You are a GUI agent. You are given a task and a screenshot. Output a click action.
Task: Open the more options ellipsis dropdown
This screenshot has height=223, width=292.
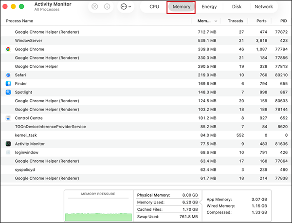(x=126, y=7)
